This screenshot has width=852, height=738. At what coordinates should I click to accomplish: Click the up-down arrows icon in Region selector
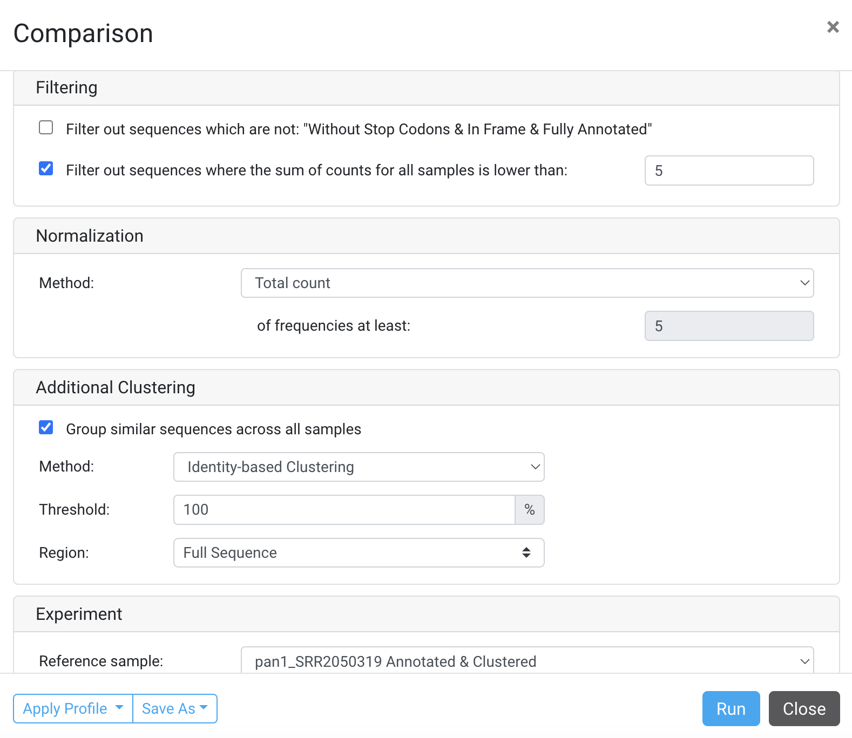526,553
